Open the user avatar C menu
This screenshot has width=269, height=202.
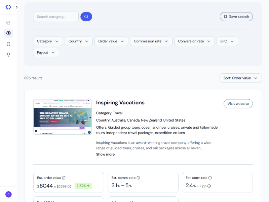point(8,194)
